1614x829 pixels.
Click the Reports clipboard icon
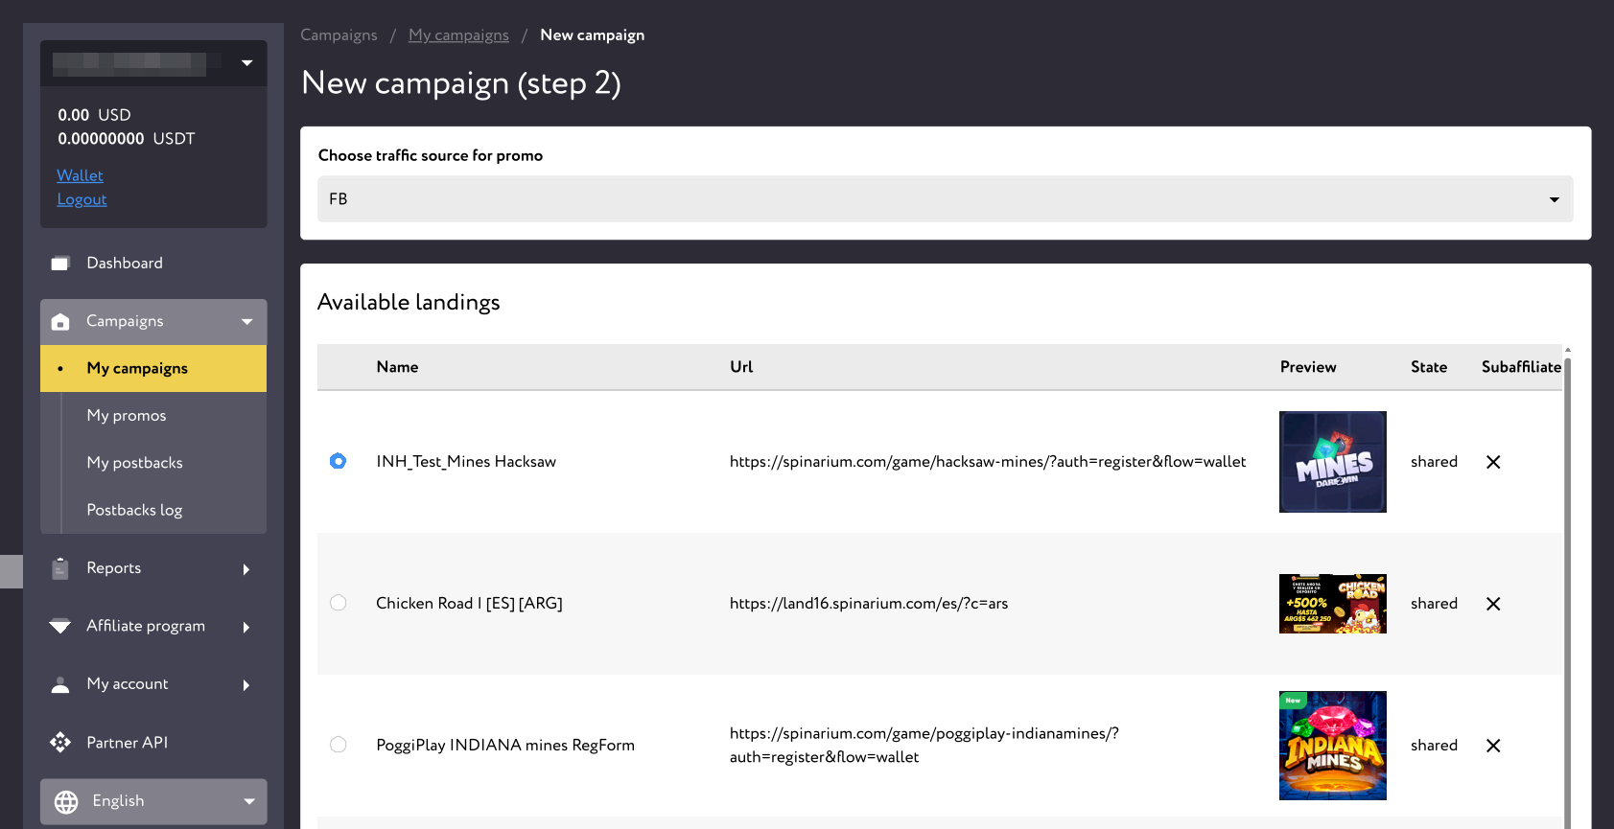coord(60,568)
